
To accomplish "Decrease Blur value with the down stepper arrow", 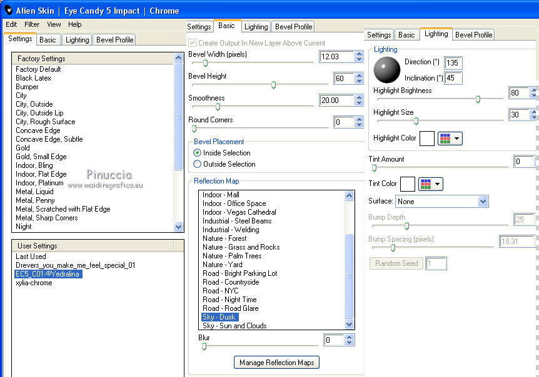I will 350,343.
